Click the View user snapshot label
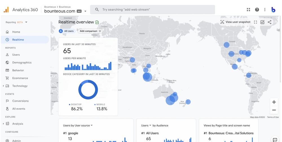The image size is (282, 142). pyautogui.click(x=238, y=22)
